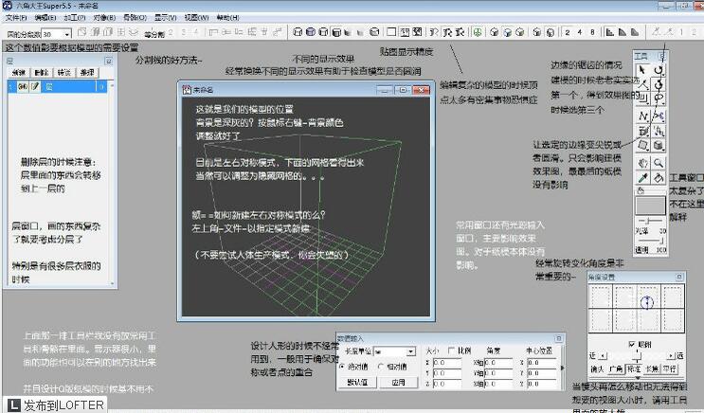Set texture precision to 4

pyautogui.click(x=580, y=32)
